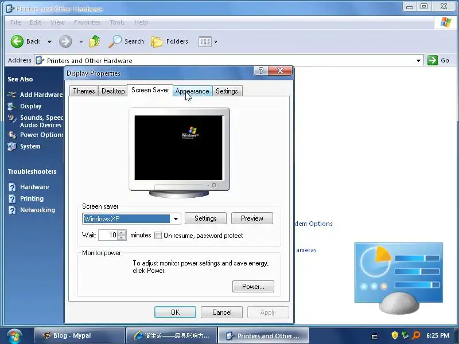
Task: Click the Apply button
Action: [x=268, y=312]
